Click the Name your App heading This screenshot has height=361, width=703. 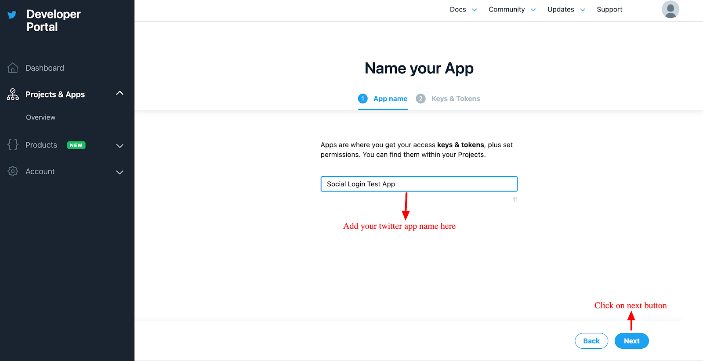tap(419, 68)
